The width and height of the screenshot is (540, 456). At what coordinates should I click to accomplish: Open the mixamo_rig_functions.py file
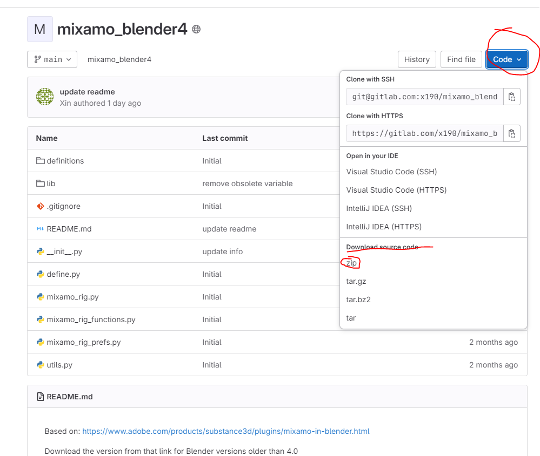tap(91, 319)
